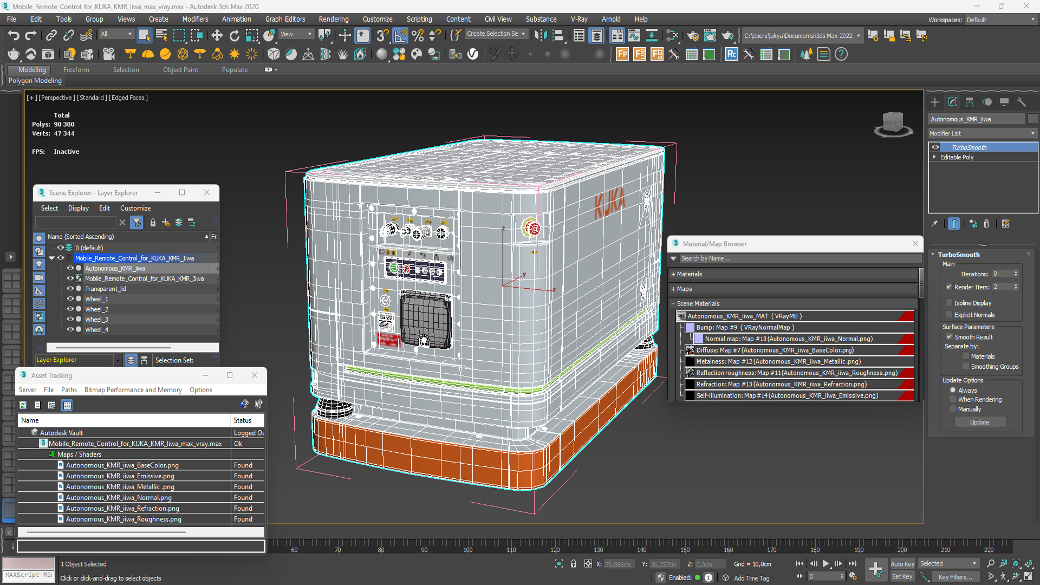Toggle the Percent Snap icon
This screenshot has width=1040, height=585.
tap(418, 36)
